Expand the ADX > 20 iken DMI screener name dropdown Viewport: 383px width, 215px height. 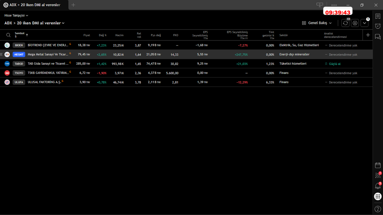pyautogui.click(x=34, y=23)
